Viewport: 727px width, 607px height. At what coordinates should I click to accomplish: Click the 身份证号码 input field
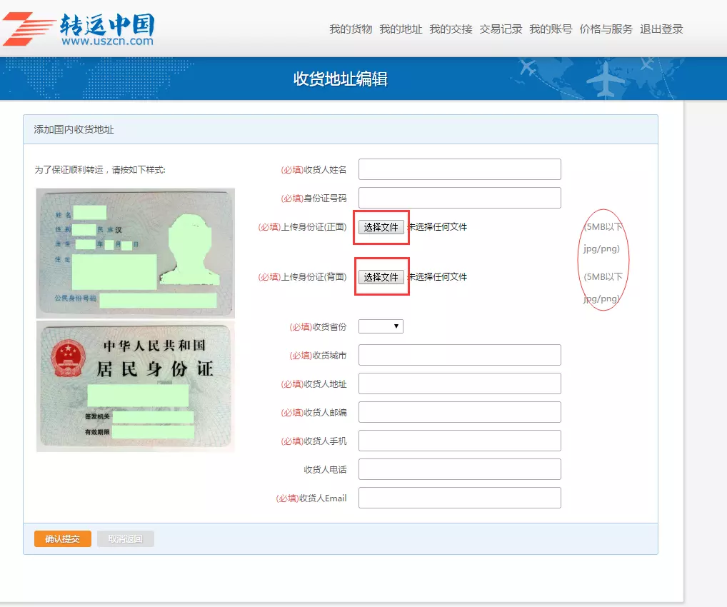[459, 198]
